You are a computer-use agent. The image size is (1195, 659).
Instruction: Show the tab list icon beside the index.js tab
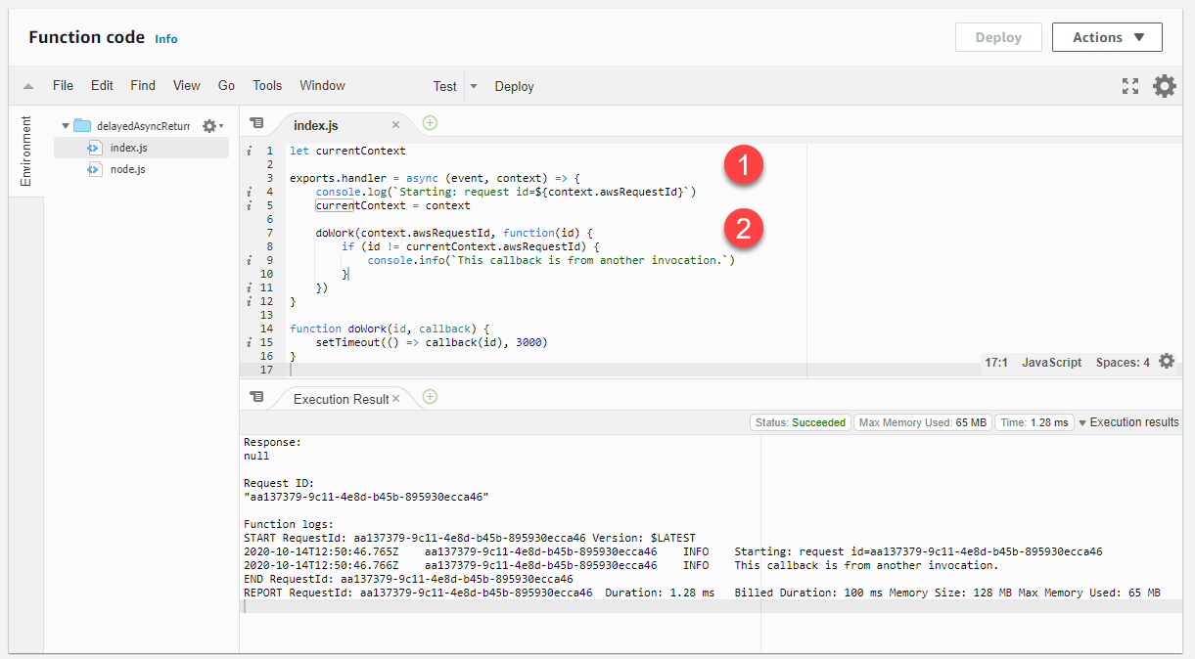tap(257, 122)
